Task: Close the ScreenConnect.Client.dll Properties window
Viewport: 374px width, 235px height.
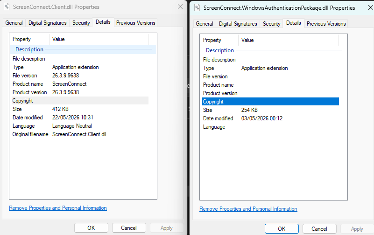Action: point(180,7)
